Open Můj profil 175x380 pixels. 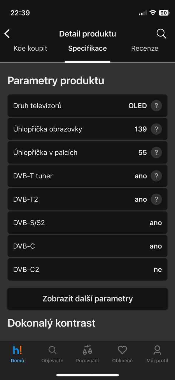157,354
